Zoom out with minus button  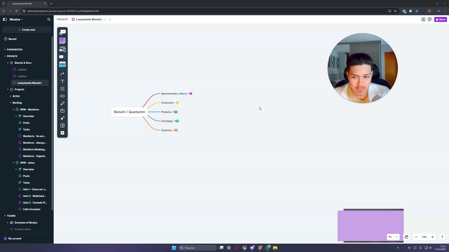click(x=416, y=237)
